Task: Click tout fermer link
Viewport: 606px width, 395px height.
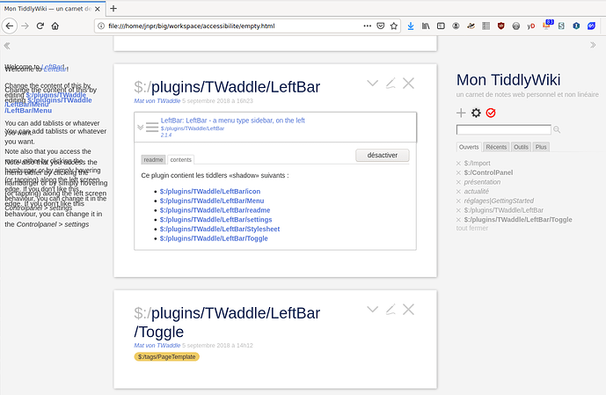Action: (472, 228)
